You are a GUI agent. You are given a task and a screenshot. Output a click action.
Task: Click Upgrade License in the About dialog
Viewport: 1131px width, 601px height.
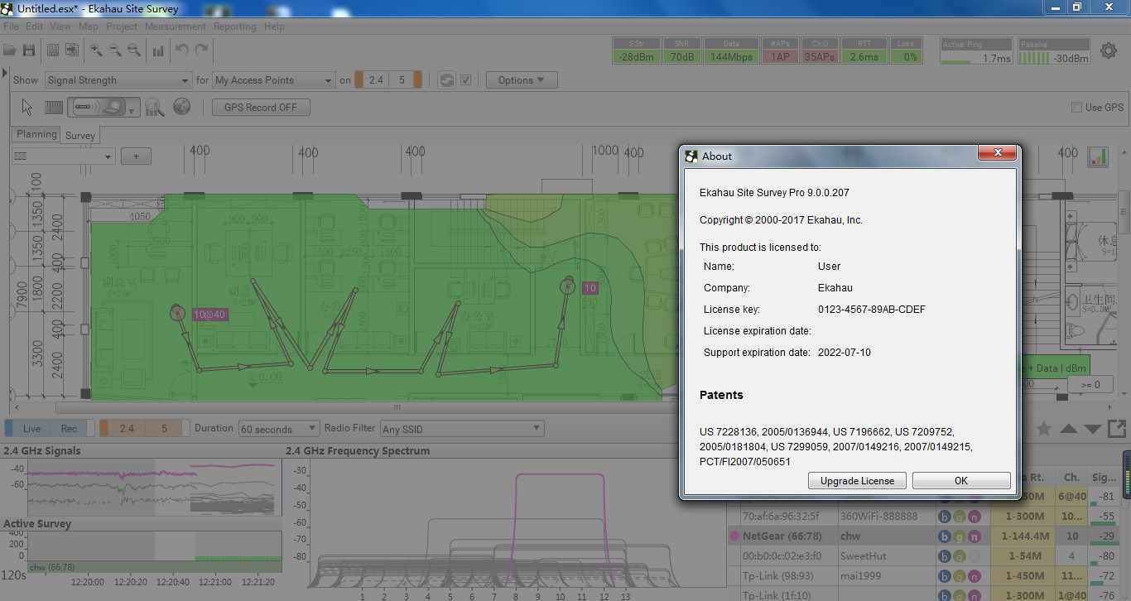tap(857, 481)
